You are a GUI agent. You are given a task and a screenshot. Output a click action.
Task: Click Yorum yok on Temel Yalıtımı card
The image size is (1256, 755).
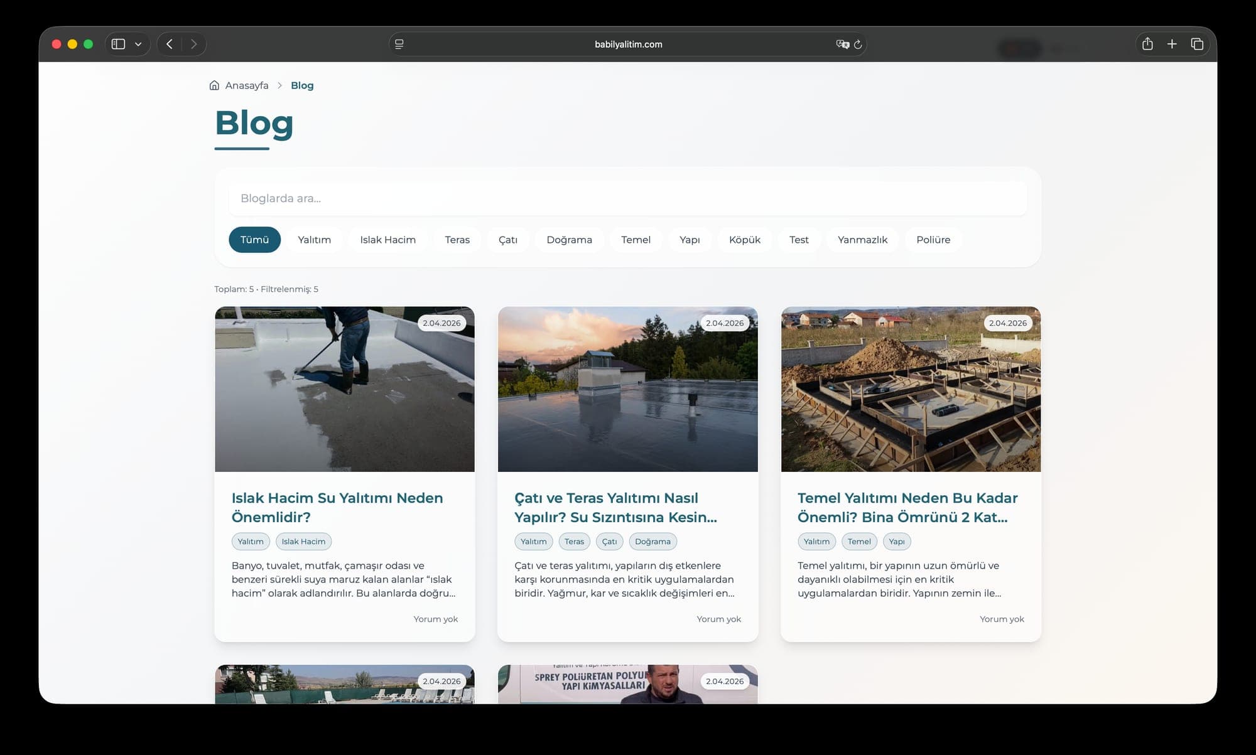pos(1002,619)
